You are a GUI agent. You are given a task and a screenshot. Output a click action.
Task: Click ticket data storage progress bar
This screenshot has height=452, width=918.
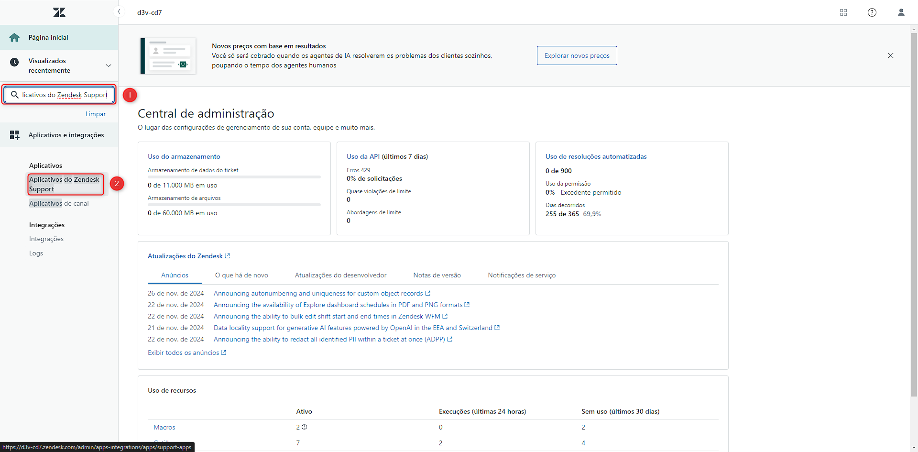click(x=234, y=177)
